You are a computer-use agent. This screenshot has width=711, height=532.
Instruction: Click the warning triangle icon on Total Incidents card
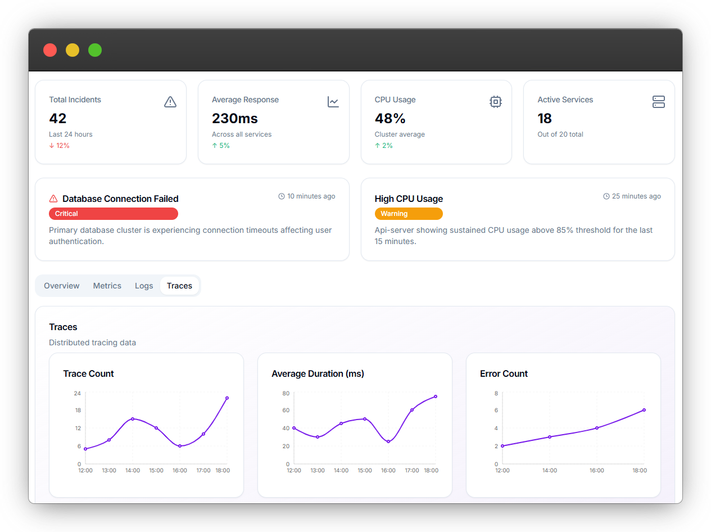[x=170, y=102]
